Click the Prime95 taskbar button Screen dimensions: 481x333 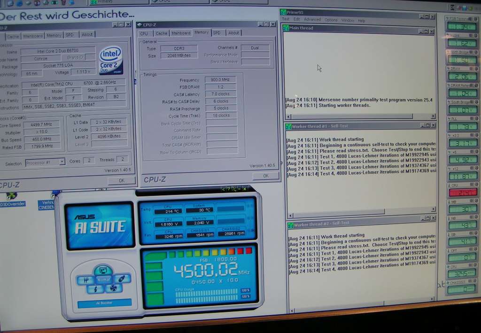118,2
